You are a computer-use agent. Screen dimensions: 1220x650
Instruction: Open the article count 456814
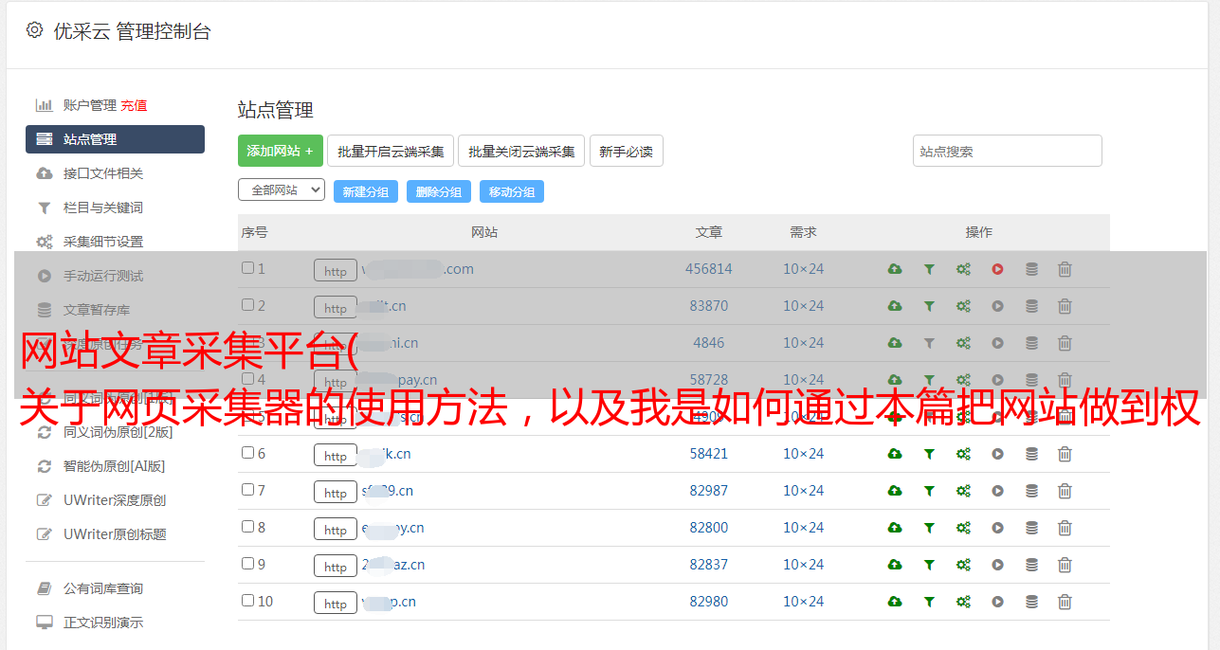pos(709,269)
